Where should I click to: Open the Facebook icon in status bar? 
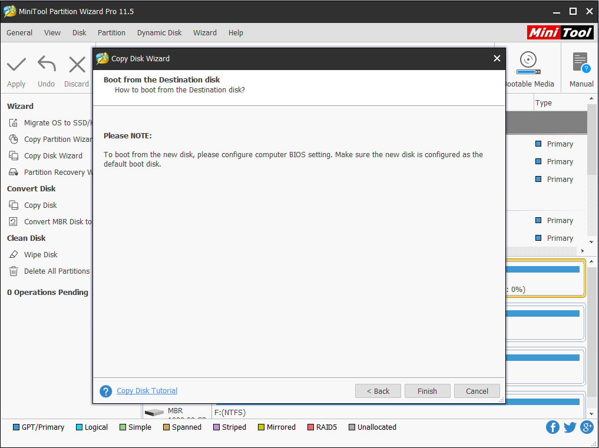pyautogui.click(x=552, y=427)
